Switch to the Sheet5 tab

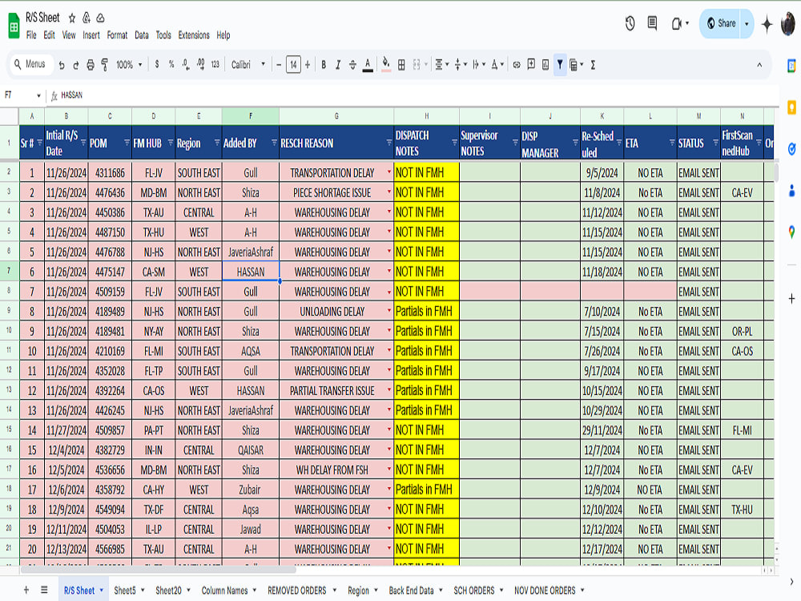click(125, 591)
